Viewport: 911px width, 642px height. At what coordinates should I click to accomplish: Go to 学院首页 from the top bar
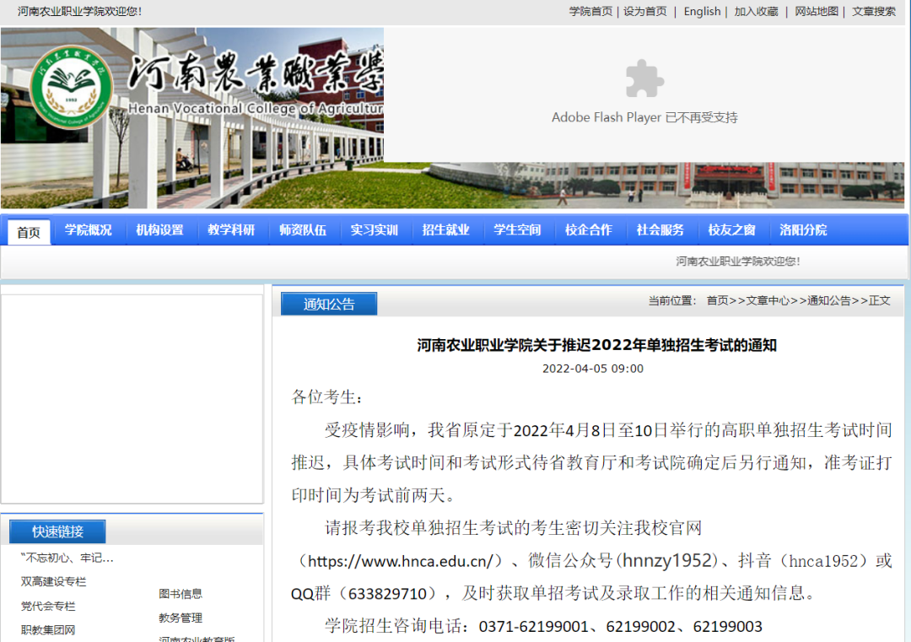[590, 11]
